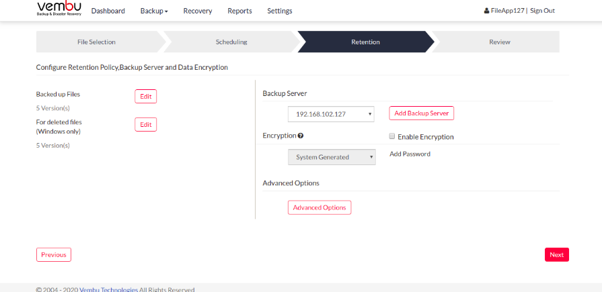Switch to the File Selection step
The width and height of the screenshot is (602, 292).
click(96, 42)
